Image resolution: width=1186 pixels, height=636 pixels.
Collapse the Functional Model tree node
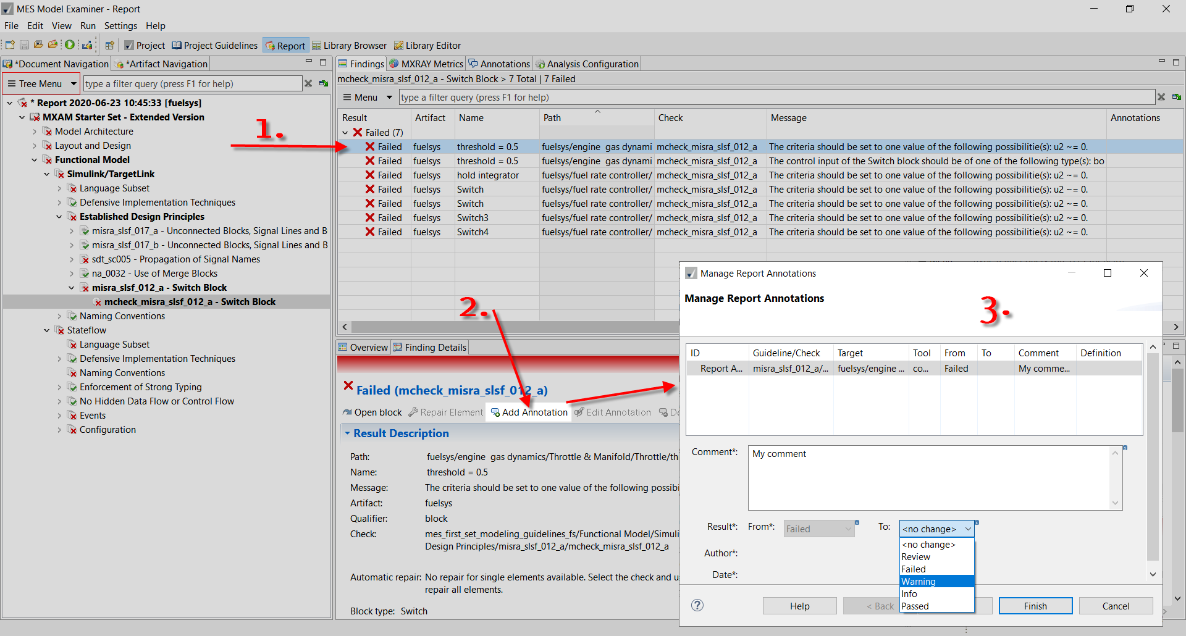pyautogui.click(x=35, y=160)
